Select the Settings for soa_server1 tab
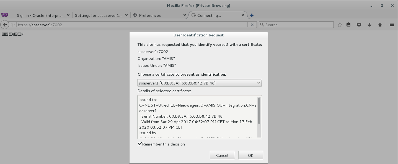 tap(98, 15)
